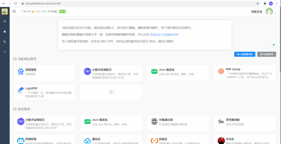
Task: Expand the user avatar dropdown arrow
Action: coord(276,14)
